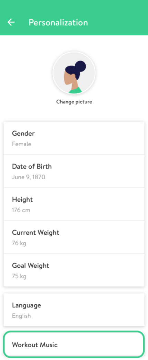The width and height of the screenshot is (148, 360).
Task: Change the 176 cm height value
Action: [x=21, y=210]
